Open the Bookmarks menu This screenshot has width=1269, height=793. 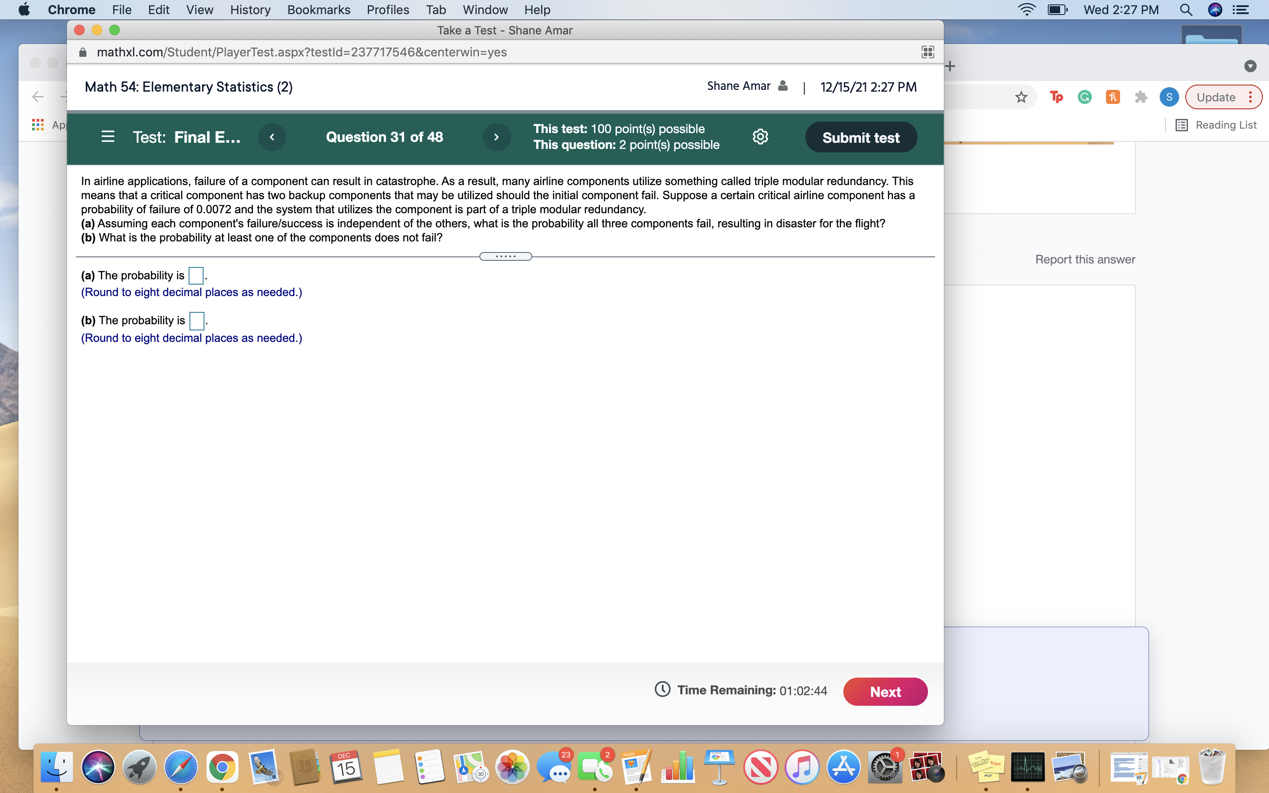click(x=318, y=9)
